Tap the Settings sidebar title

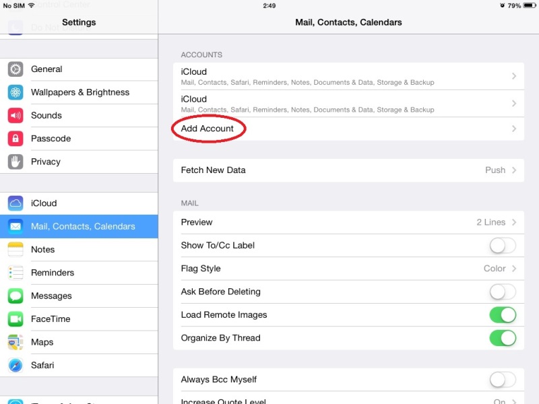[79, 22]
